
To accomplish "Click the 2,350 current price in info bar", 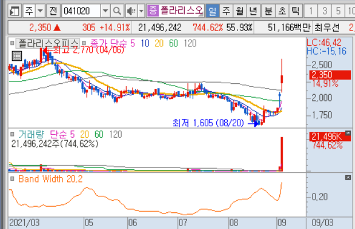I will tap(40, 28).
